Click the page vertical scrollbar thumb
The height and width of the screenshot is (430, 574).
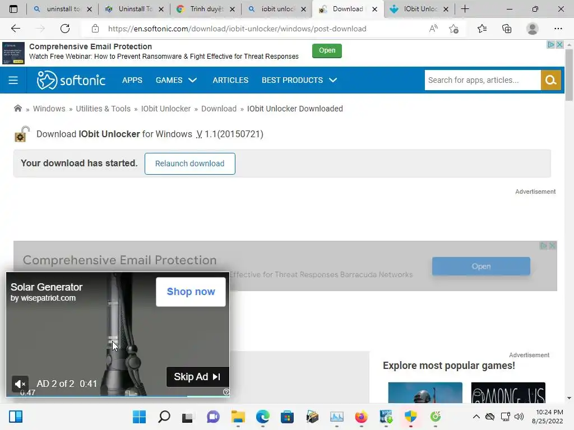[569, 75]
